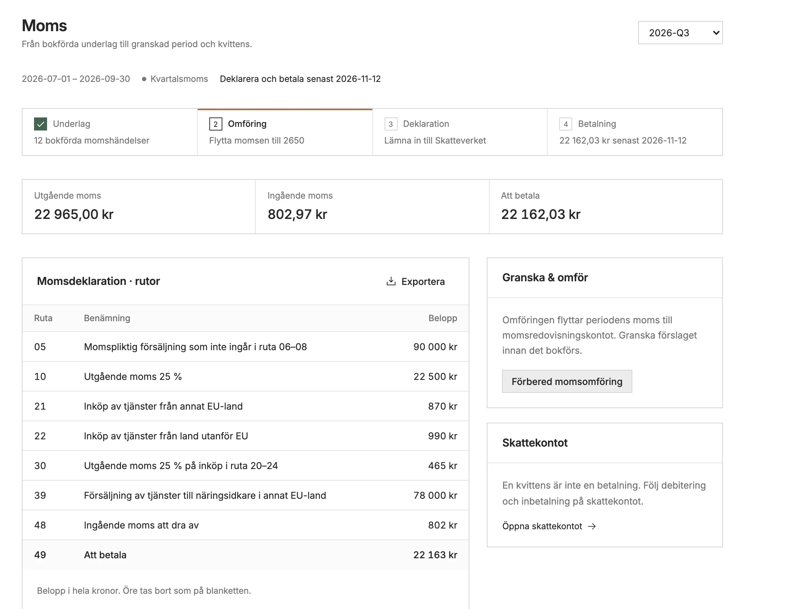Select row 49 Att betala

[x=246, y=555]
